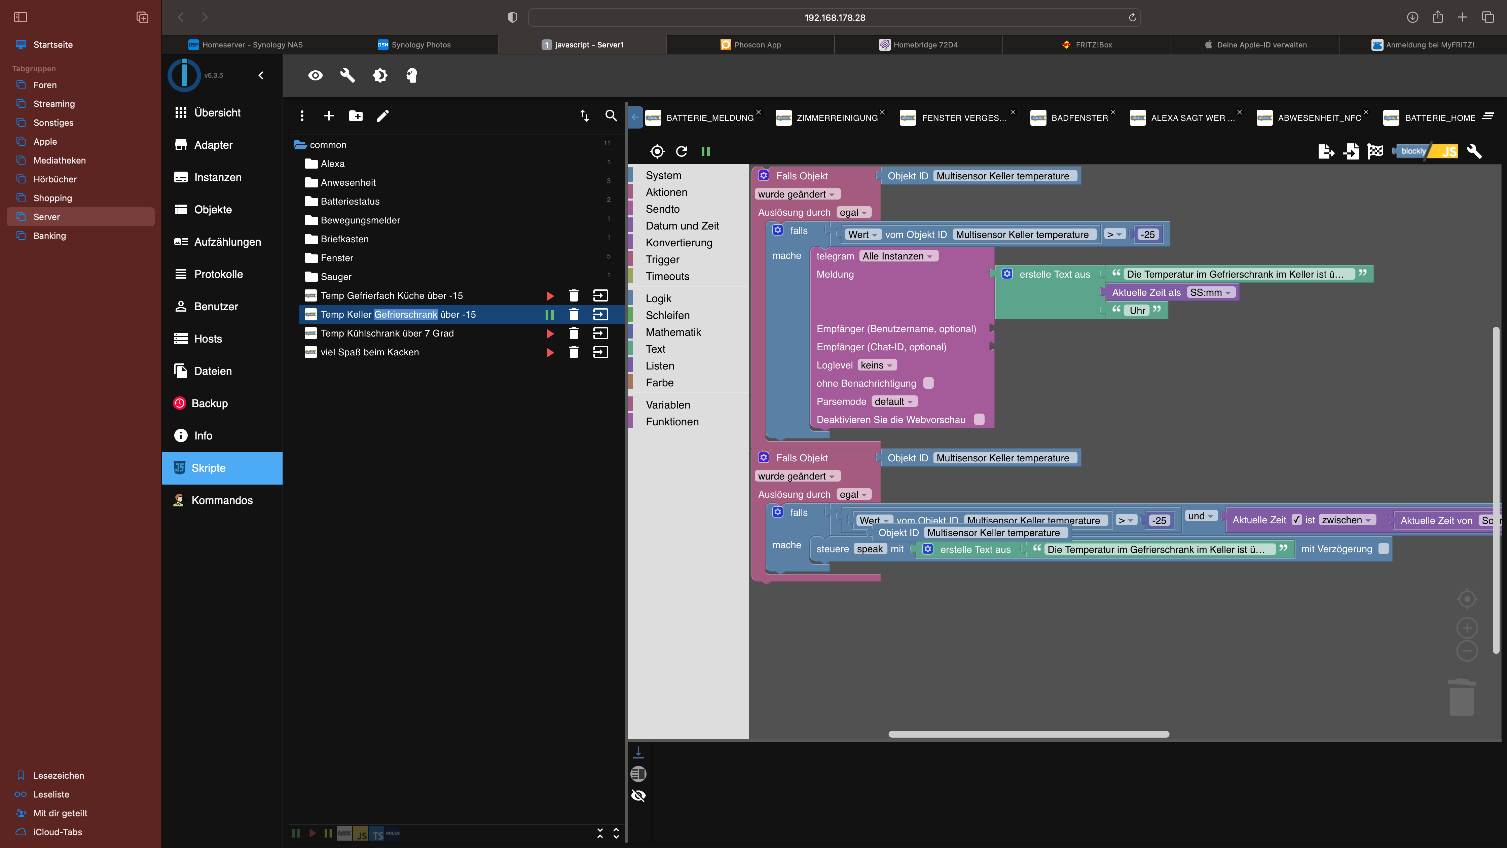Image resolution: width=1507 pixels, height=848 pixels.
Task: Open the script search magnifier icon
Action: pos(611,116)
